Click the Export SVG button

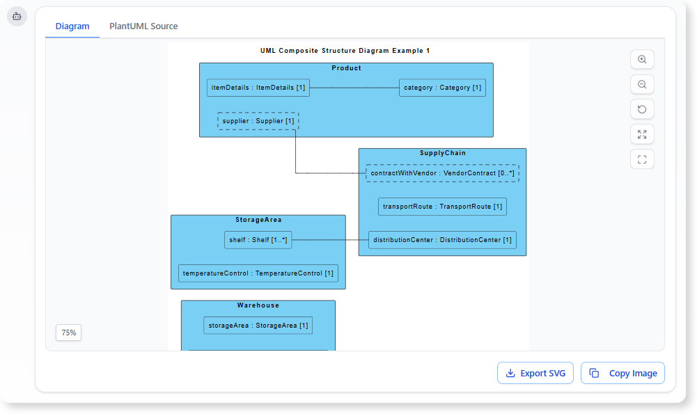tap(535, 373)
